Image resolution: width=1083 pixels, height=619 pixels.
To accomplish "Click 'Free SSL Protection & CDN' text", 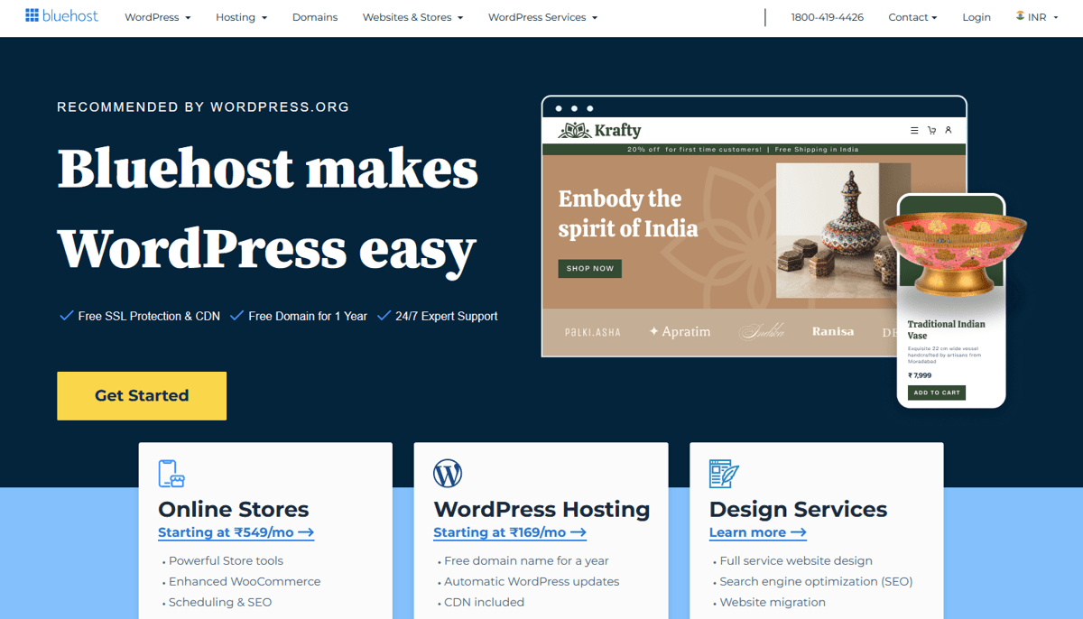I will click(x=149, y=316).
